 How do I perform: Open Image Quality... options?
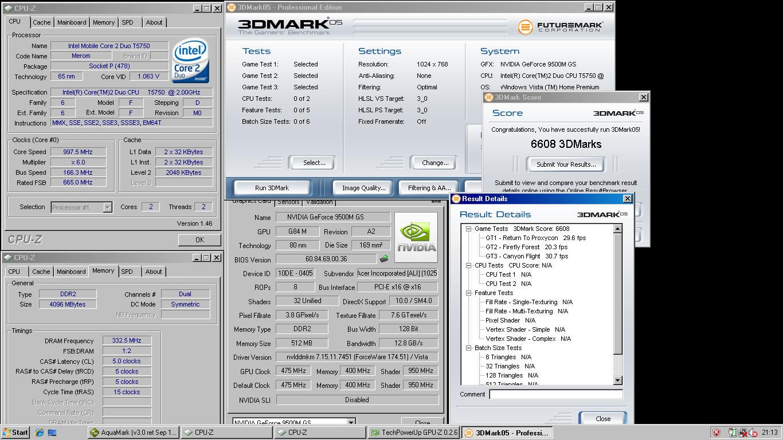pos(363,187)
